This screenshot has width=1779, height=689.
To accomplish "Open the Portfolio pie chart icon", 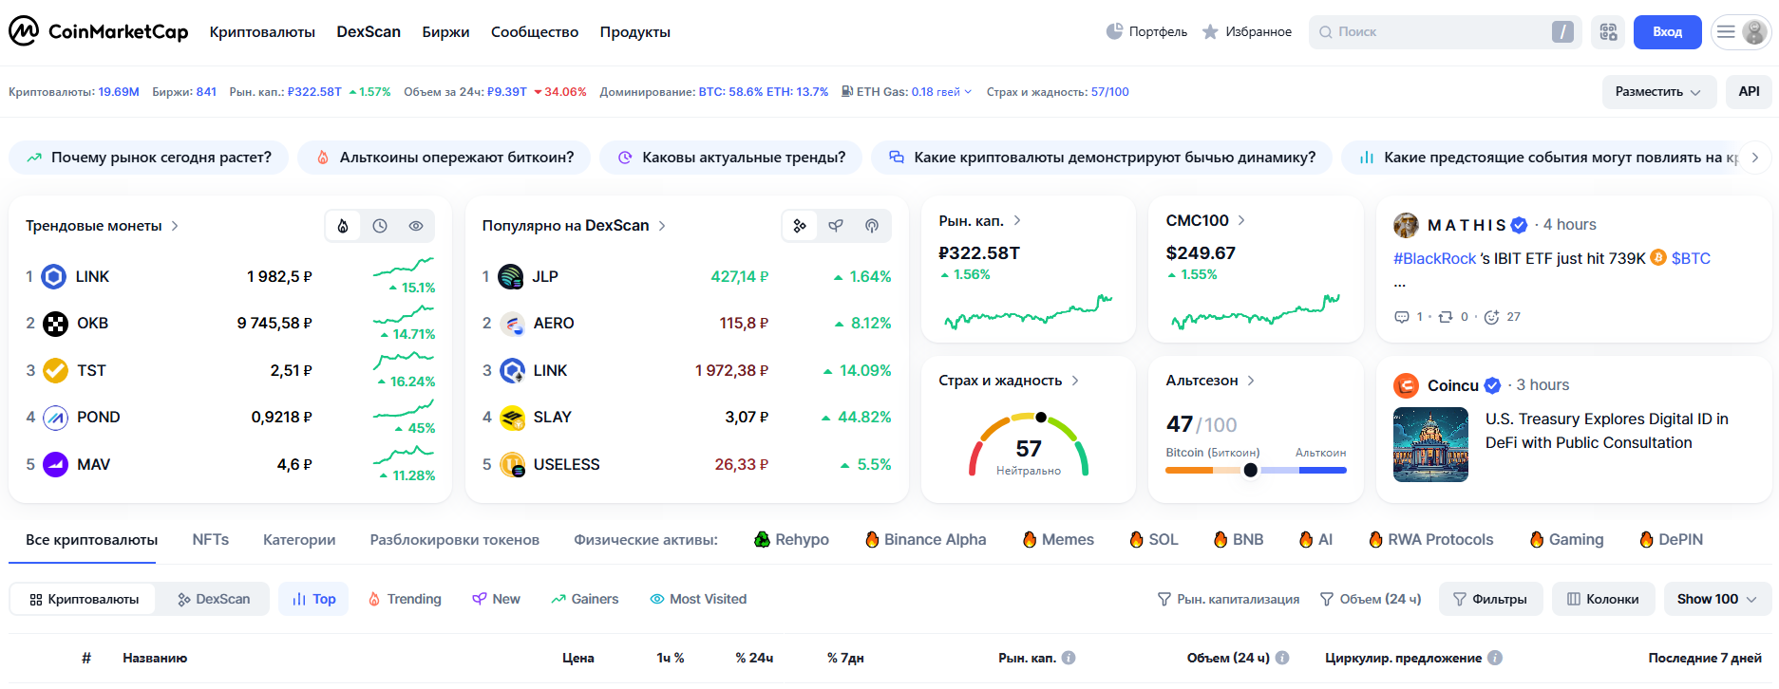I will (1114, 31).
